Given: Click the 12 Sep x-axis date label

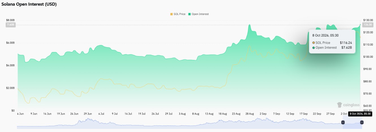Looking at the screenshot, I should 290,114.
